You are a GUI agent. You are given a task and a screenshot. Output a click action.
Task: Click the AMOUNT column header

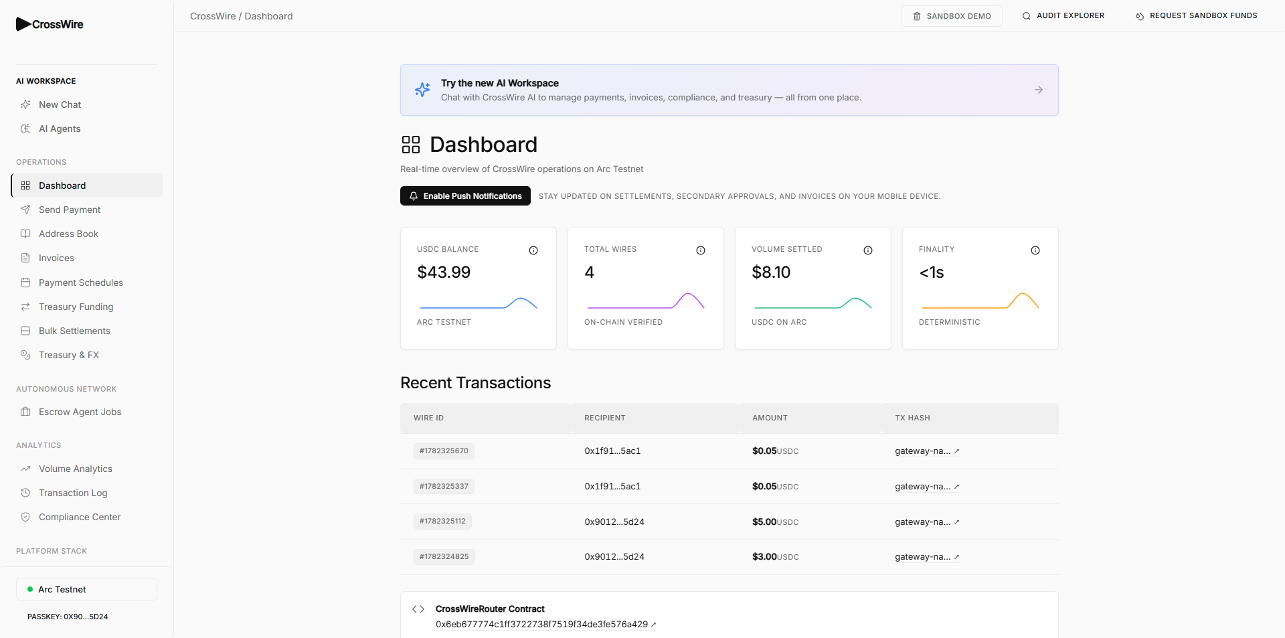770,418
